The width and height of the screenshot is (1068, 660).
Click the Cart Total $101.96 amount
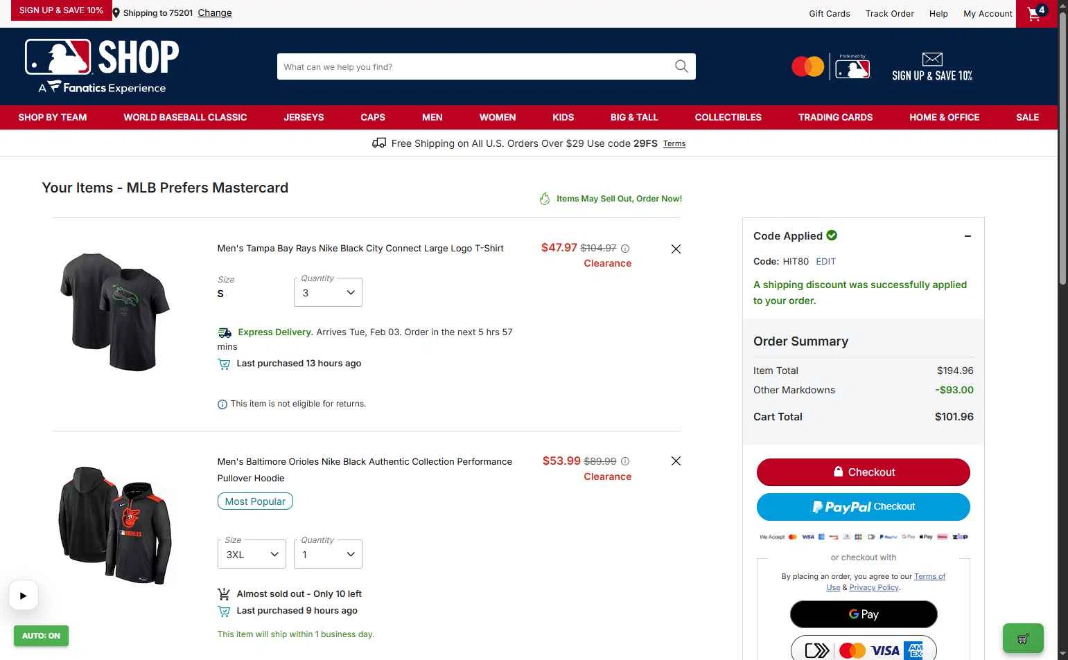point(954,417)
